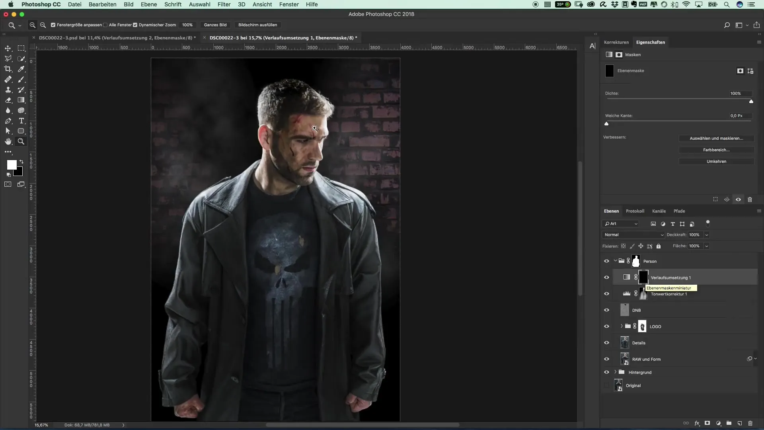Add a layer style via fx icon
The height and width of the screenshot is (430, 764).
(x=697, y=423)
